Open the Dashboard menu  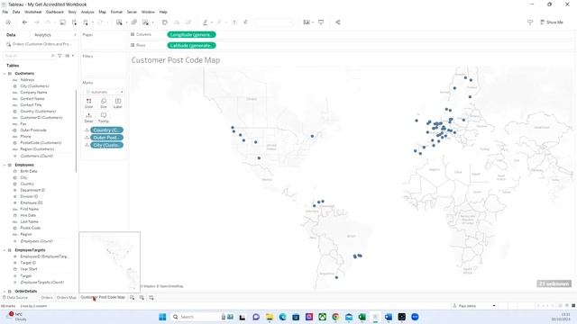[54, 12]
